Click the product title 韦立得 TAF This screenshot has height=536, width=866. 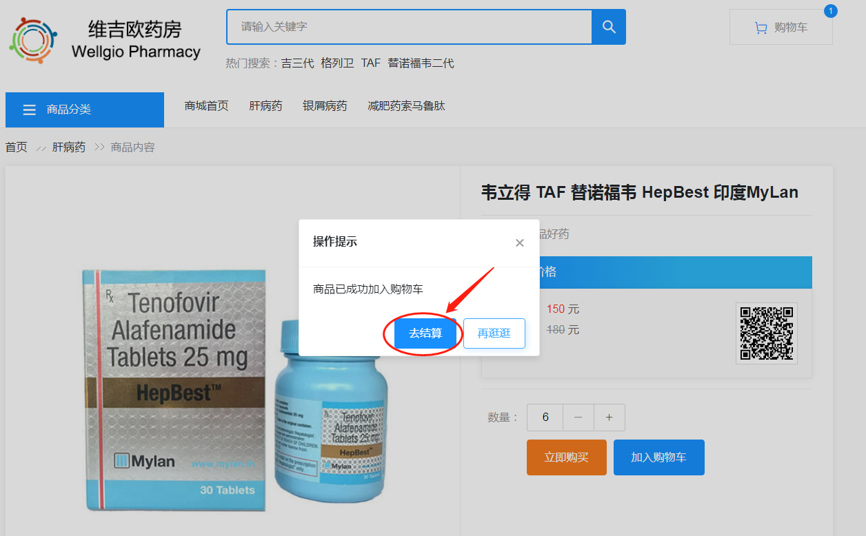point(640,192)
